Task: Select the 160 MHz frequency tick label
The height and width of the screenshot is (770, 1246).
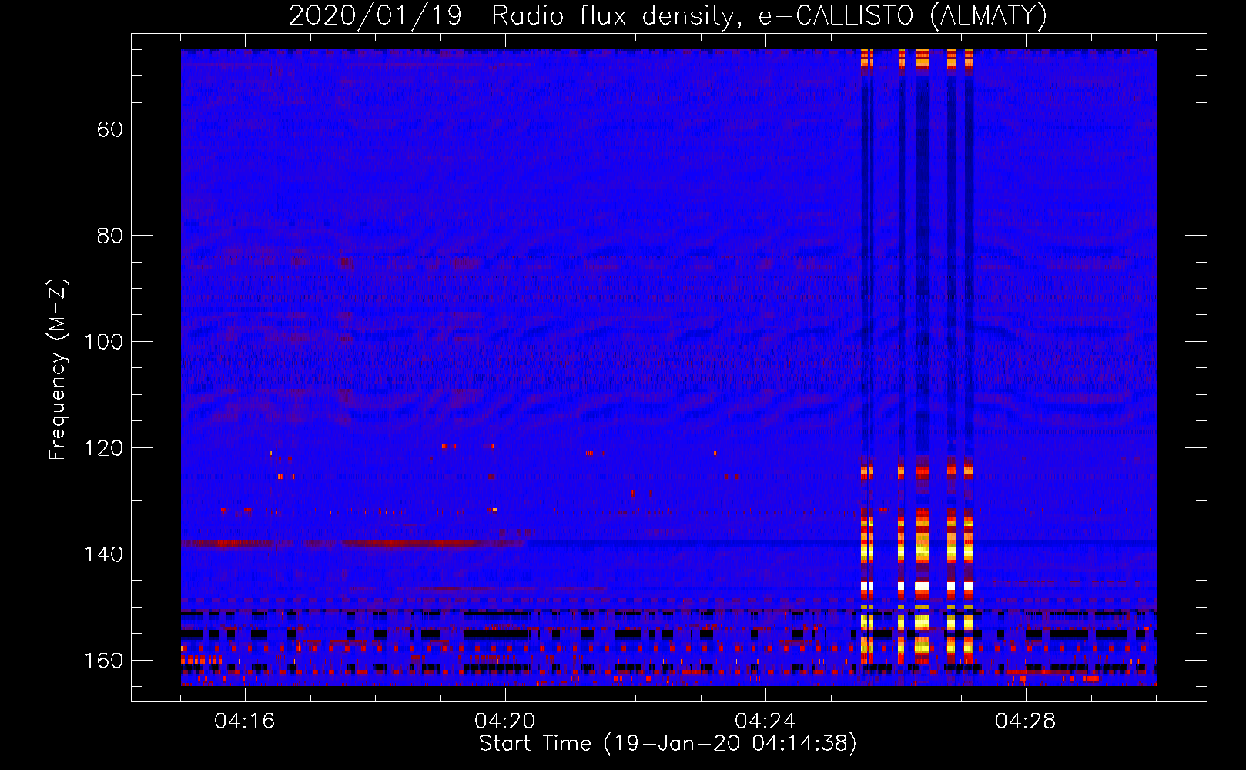Action: click(x=103, y=661)
